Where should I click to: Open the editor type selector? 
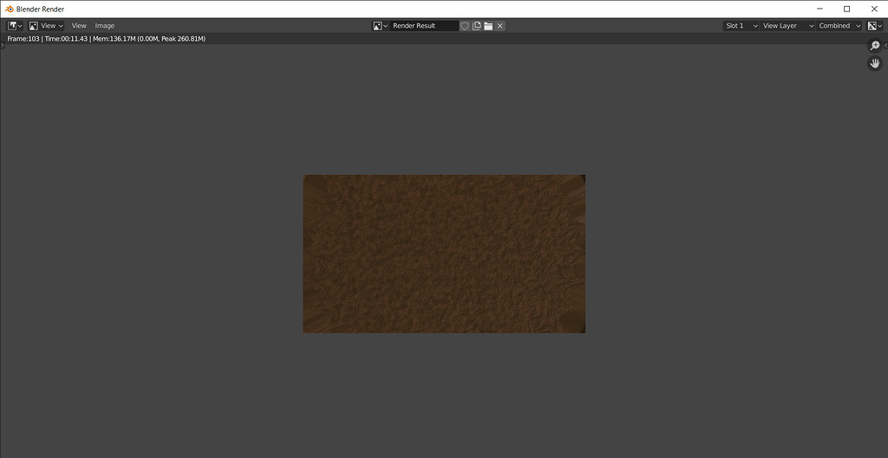coord(15,26)
